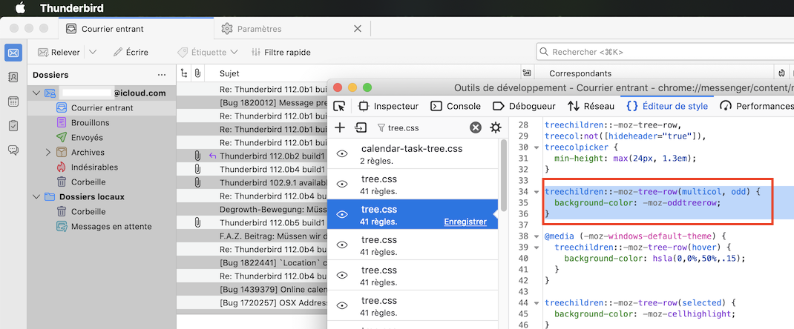Click the Rechercher search field
794x329 pixels.
[665, 52]
